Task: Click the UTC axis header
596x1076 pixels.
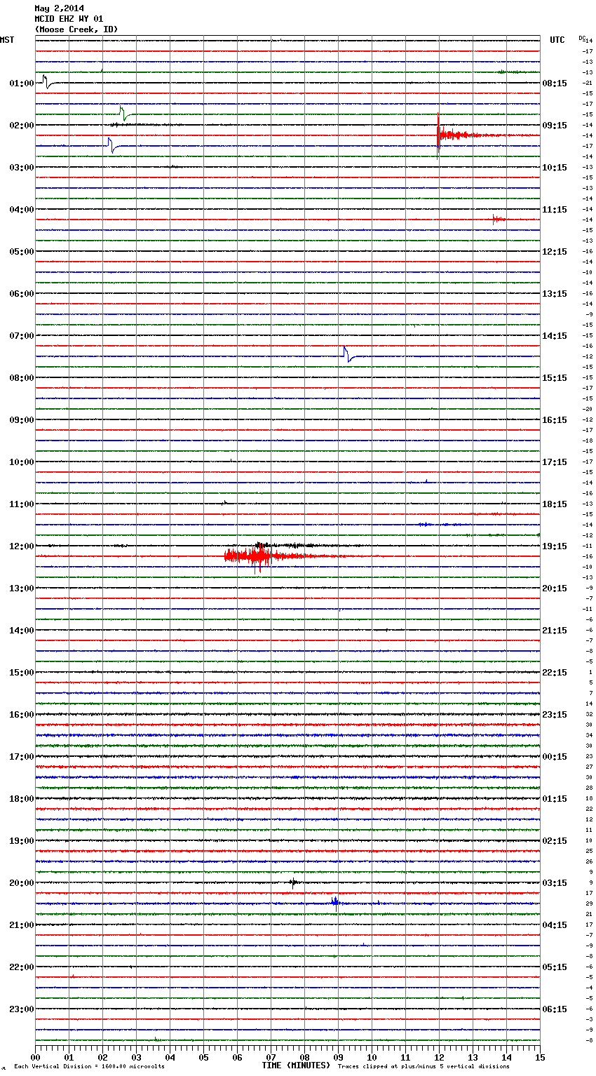Action: pyautogui.click(x=557, y=40)
